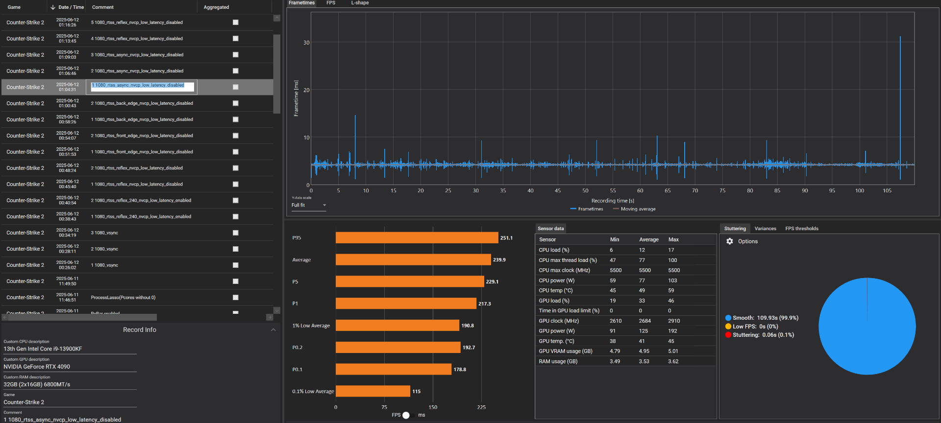Viewport: 941px width, 423px height.
Task: Select record 2 1080_rtss_reflex_240_nvcp_low_latency_enabled
Action: [137, 200]
